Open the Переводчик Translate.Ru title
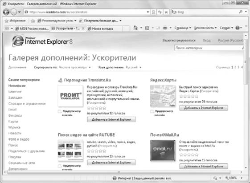The height and width of the screenshot is (183, 250). tap(87, 80)
